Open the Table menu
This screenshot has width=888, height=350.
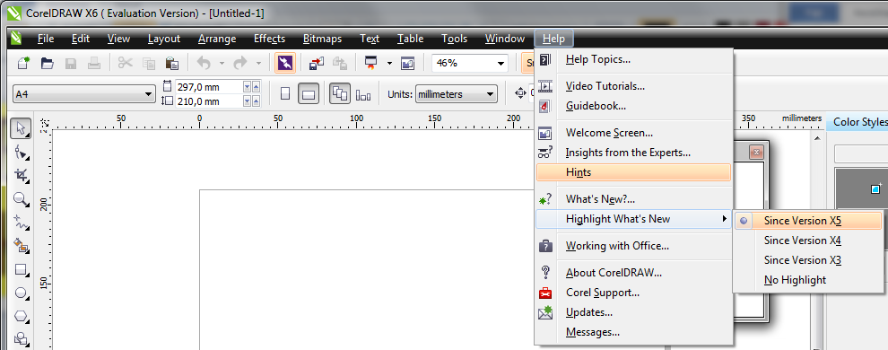point(410,39)
